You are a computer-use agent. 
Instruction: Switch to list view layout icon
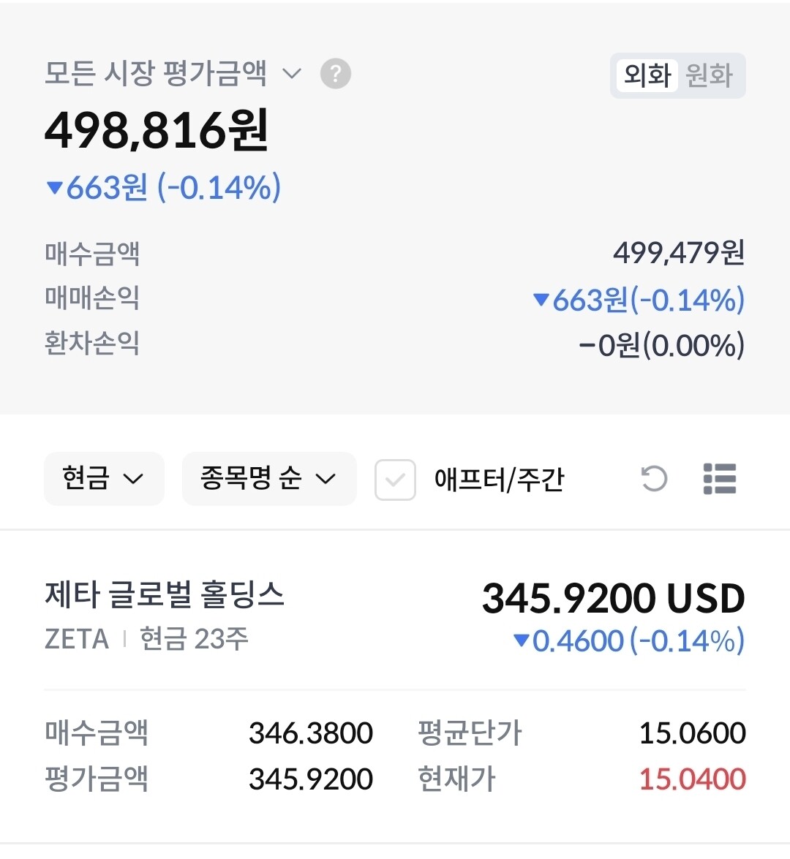point(719,479)
